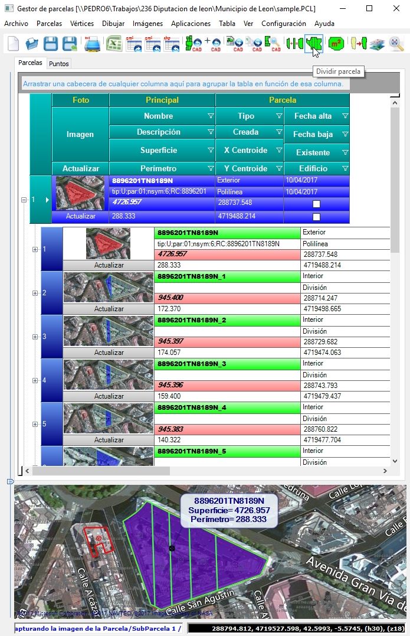This screenshot has height=636, width=410.
Task: Click the table's horizontal scrollbar right arrow
Action: pos(385,471)
